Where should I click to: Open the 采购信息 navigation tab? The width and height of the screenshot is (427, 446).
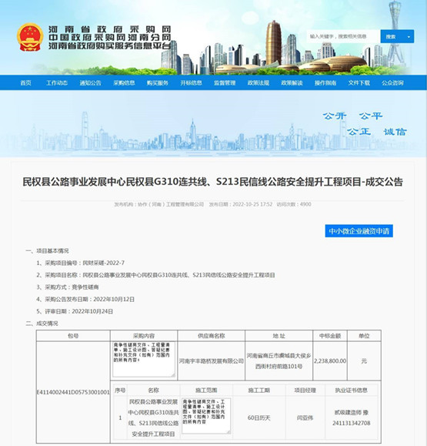point(124,82)
